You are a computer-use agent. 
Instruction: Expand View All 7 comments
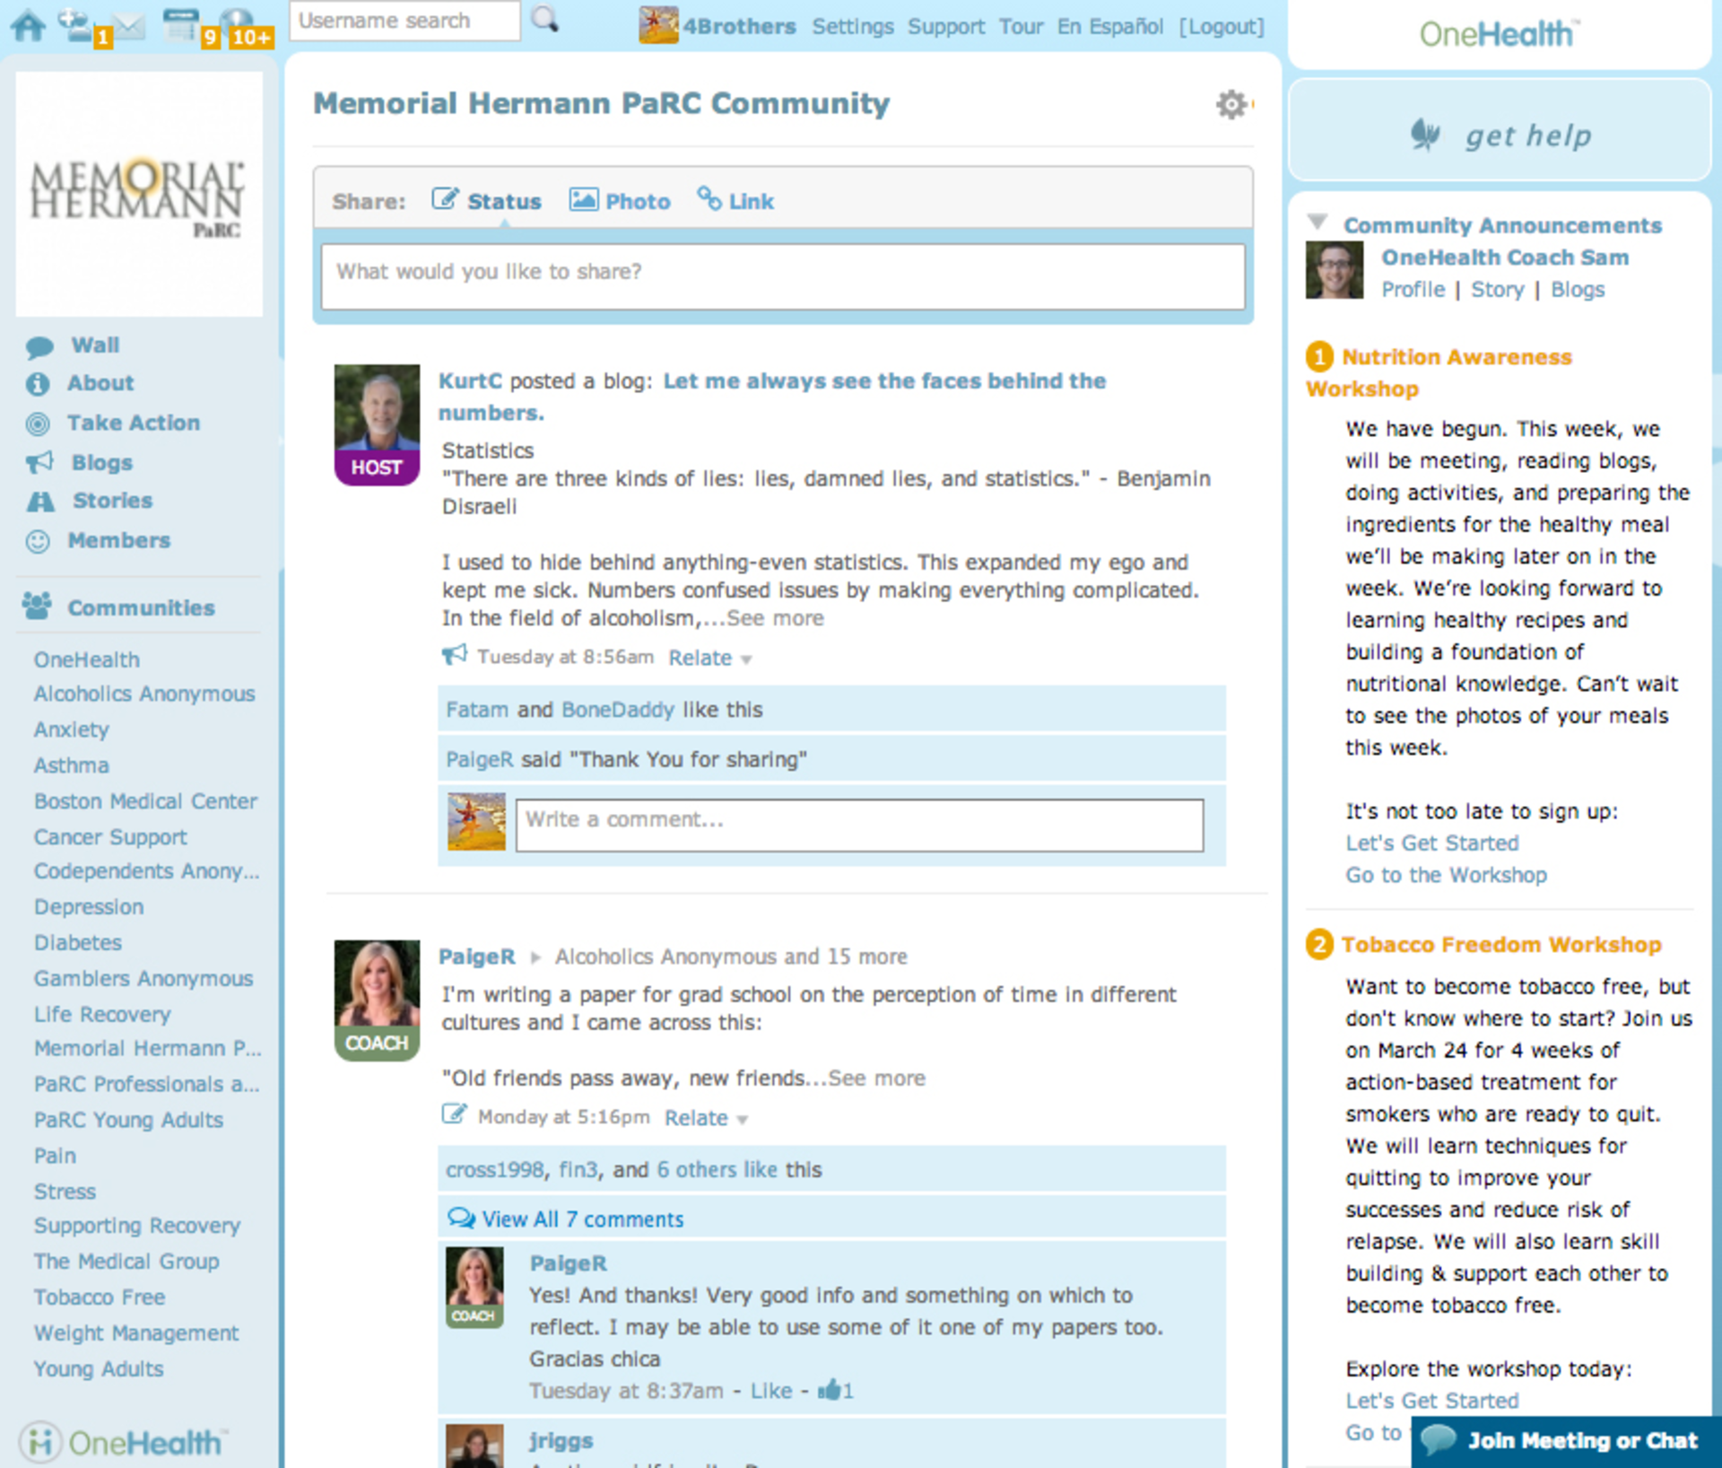coord(581,1219)
